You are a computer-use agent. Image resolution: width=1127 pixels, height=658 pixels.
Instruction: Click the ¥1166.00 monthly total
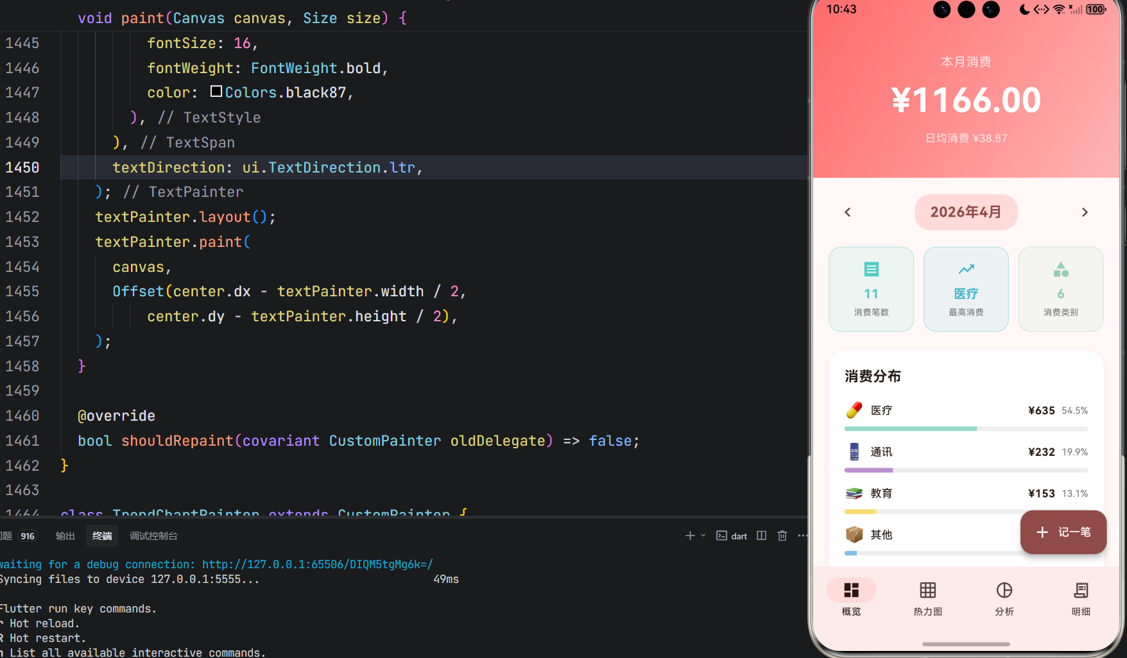click(966, 101)
